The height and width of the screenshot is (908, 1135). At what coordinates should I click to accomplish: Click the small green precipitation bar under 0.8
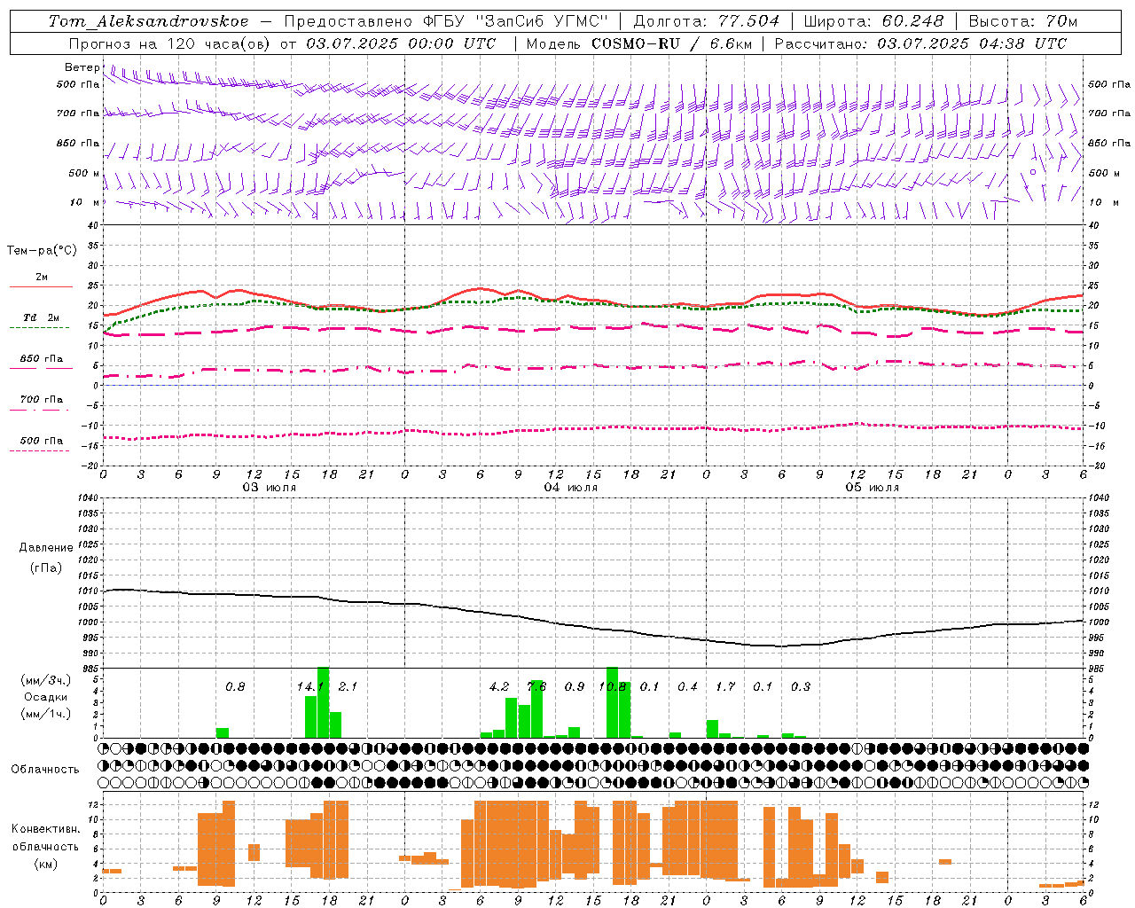[x=223, y=732]
